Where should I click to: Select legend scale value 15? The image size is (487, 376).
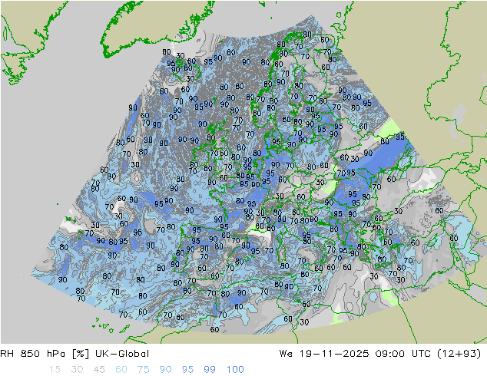[x=55, y=370]
